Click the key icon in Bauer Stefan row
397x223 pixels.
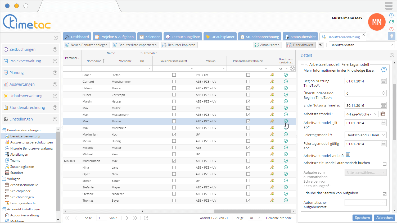pos(272,75)
